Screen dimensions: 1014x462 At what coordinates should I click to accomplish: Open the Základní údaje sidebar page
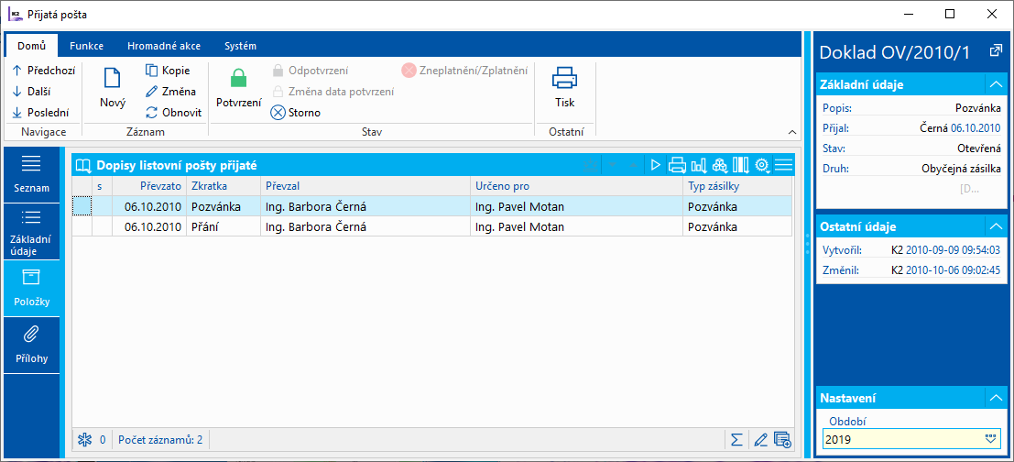click(x=31, y=232)
